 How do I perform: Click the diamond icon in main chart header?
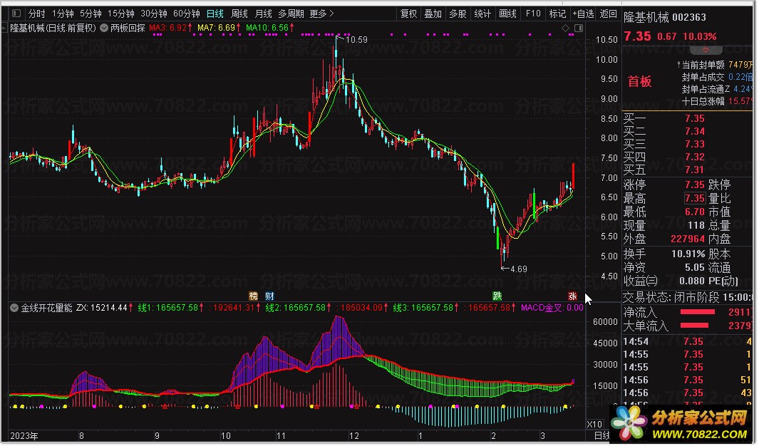pos(565,28)
